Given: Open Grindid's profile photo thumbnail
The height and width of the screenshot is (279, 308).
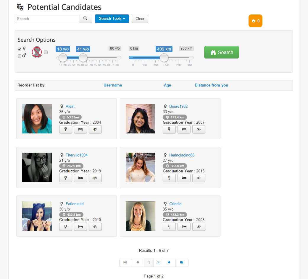Looking at the screenshot, I should pos(141,216).
